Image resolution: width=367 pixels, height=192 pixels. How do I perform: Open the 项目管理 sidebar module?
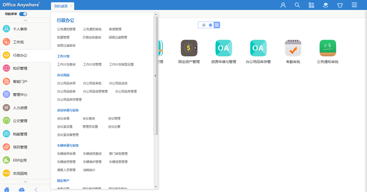25,147
